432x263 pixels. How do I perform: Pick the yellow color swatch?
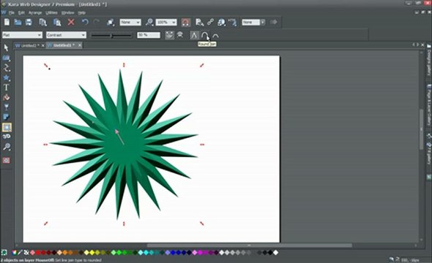(x=92, y=253)
